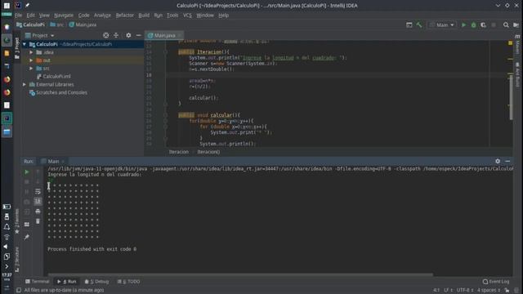The height and width of the screenshot is (294, 523).
Task: Run Main with the green play button
Action: (463, 24)
